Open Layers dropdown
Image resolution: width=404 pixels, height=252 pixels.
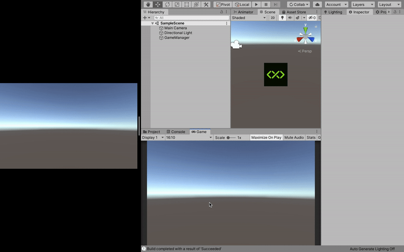point(363,5)
